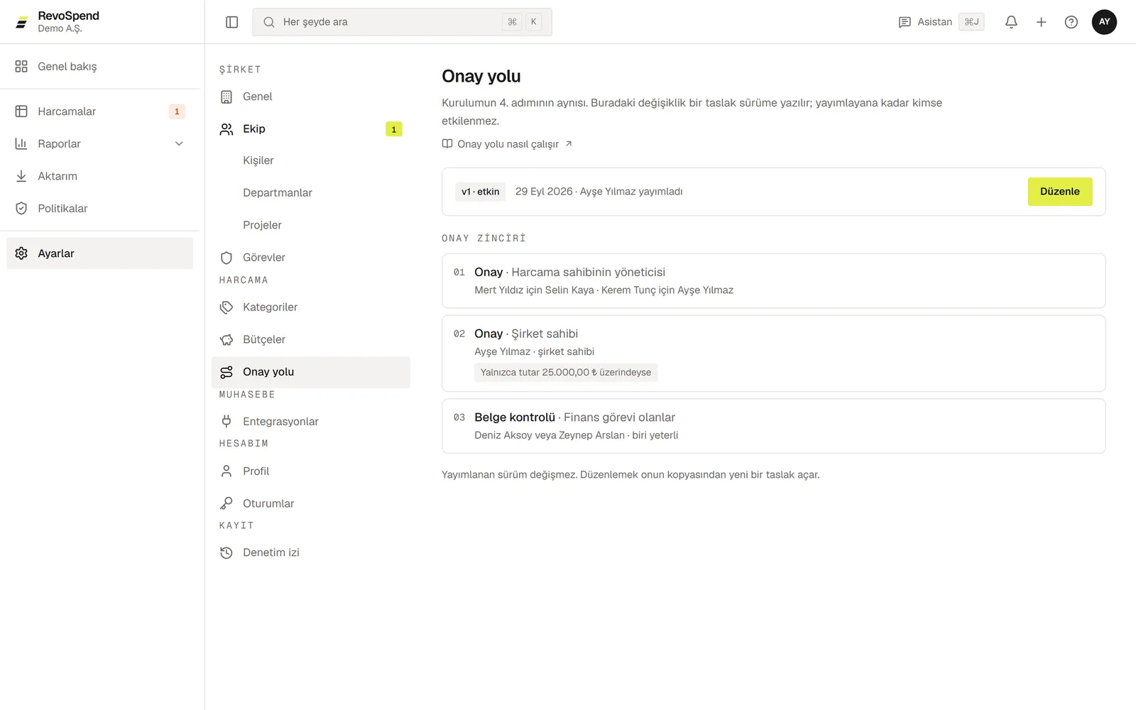Click the plus create icon
Viewport: 1136px width, 710px height.
pos(1041,22)
